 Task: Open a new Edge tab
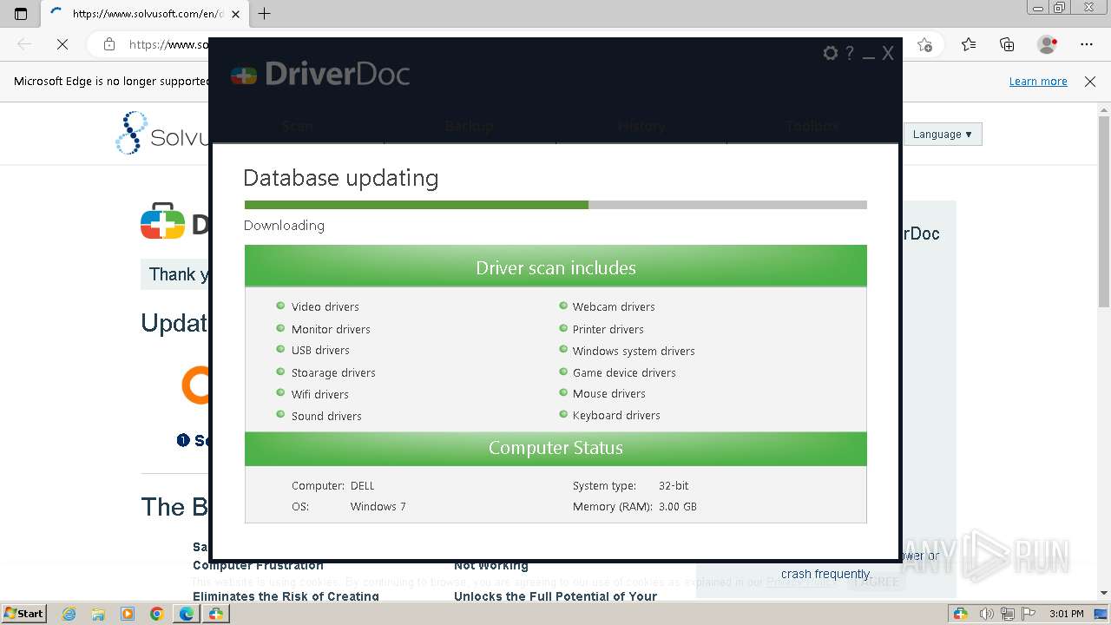pyautogui.click(x=265, y=13)
